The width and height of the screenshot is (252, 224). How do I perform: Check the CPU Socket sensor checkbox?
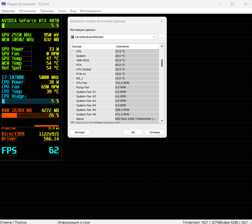(73, 69)
